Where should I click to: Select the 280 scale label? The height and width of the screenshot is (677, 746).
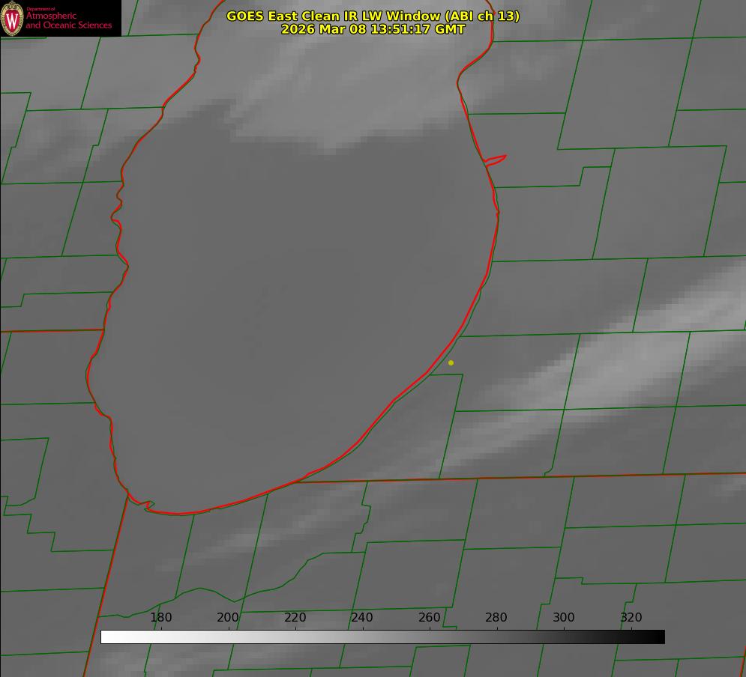[496, 618]
